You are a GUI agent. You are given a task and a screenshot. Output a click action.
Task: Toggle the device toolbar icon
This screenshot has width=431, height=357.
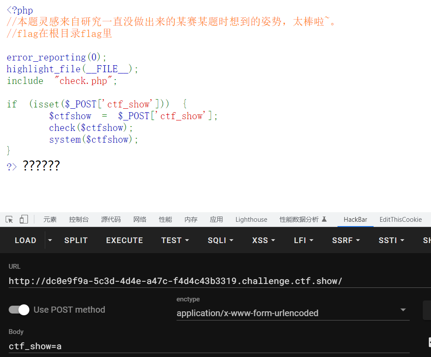(23, 220)
